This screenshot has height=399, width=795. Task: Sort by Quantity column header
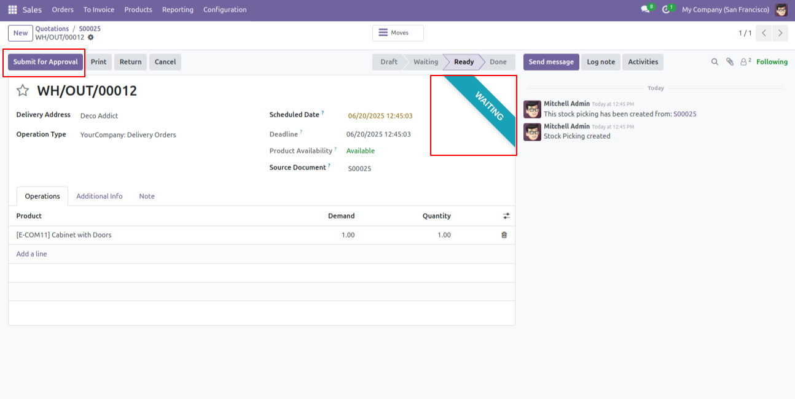pos(436,216)
